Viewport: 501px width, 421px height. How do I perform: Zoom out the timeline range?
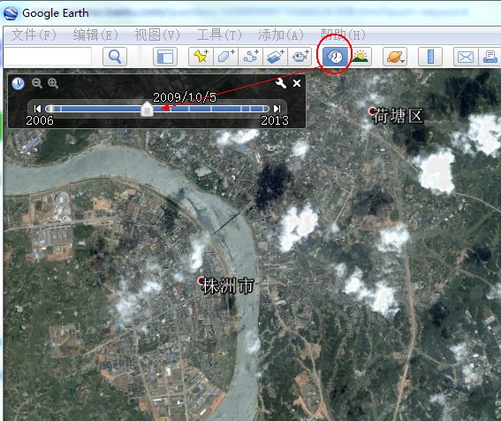click(37, 83)
